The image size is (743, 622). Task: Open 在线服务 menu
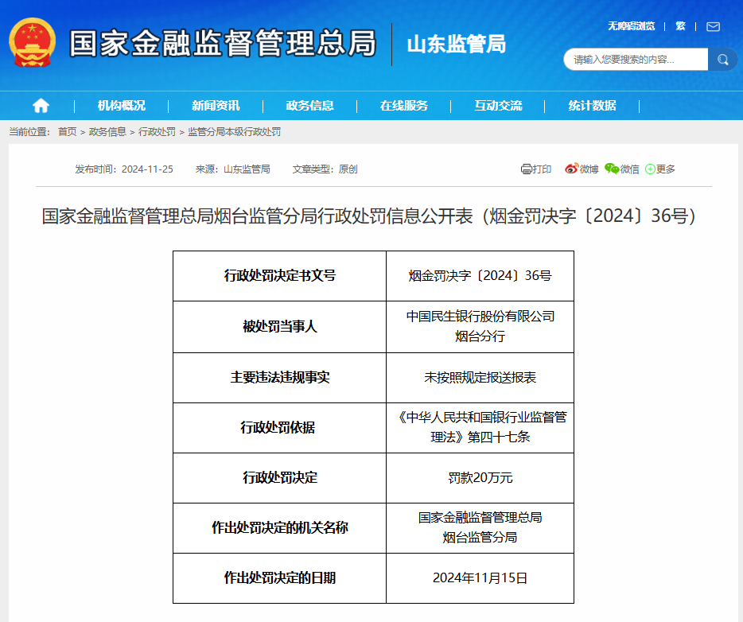pos(404,106)
